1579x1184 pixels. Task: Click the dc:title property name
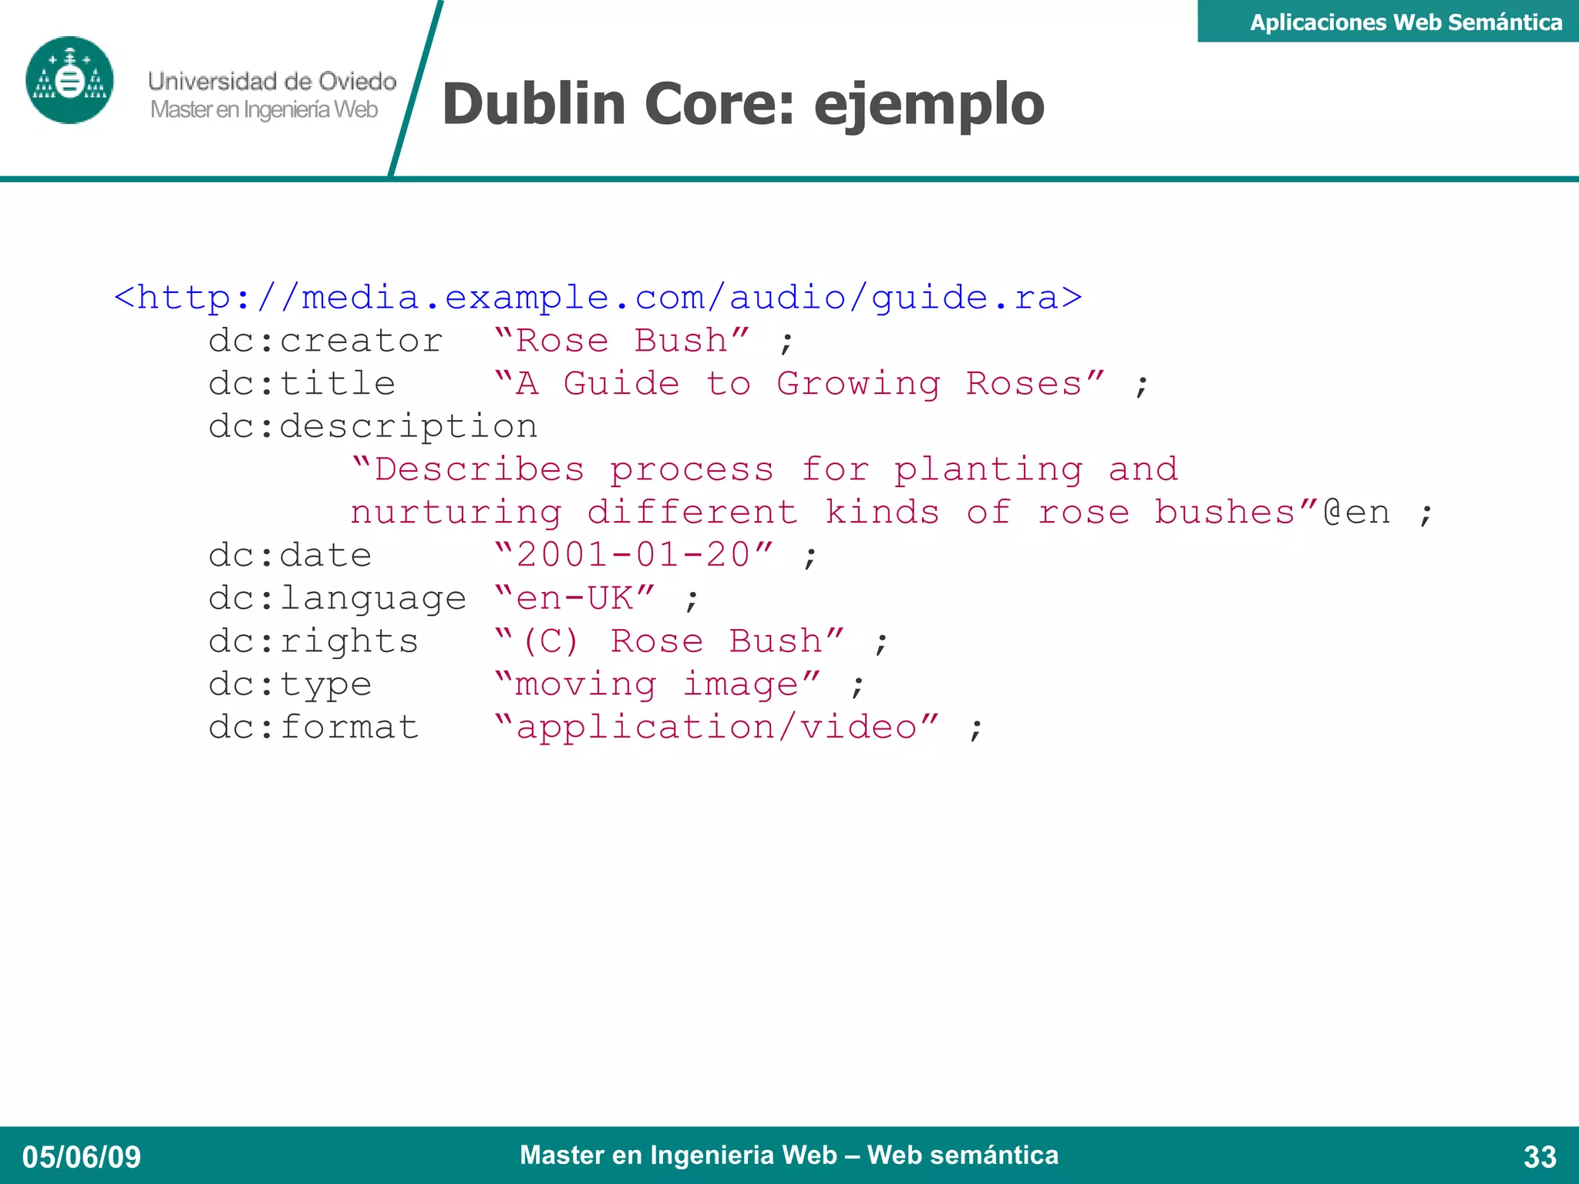[x=301, y=384]
